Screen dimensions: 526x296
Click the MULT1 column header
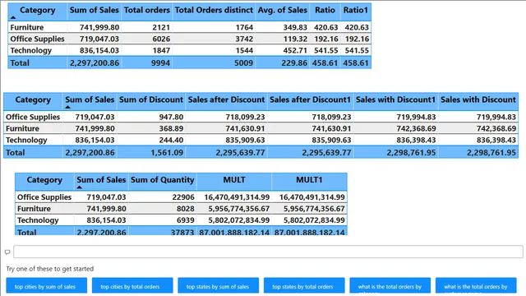(309, 180)
